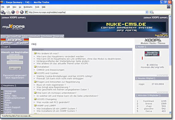The width and height of the screenshot is (175, 120).
Task: Click the site favicon in address bar
Action: [x=26, y=12]
